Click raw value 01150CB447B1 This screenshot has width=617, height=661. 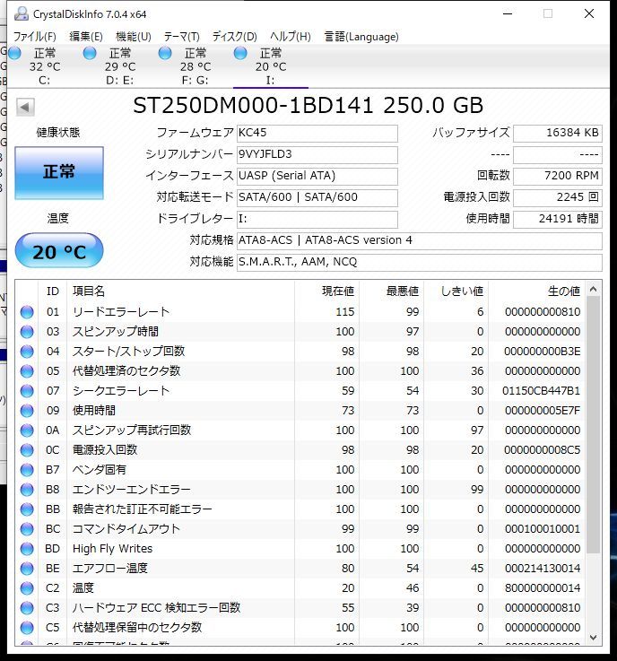(541, 391)
